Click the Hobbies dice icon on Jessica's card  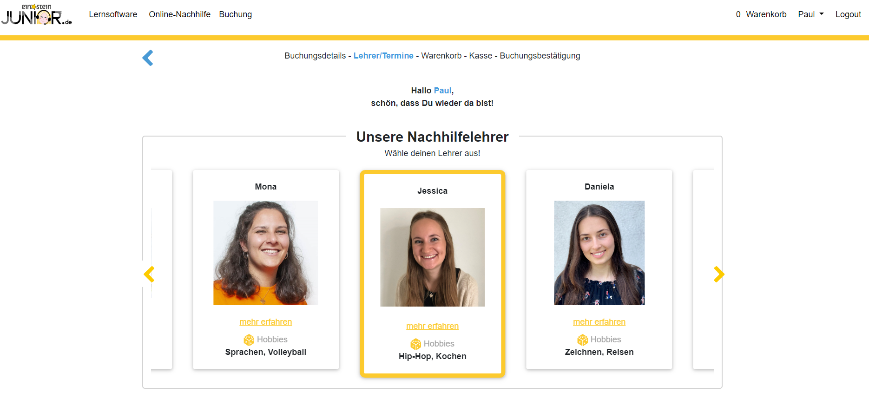pyautogui.click(x=416, y=344)
